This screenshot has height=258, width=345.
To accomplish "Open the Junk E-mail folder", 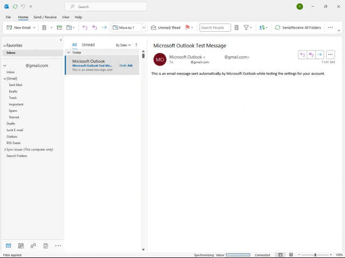I will tap(15, 130).
